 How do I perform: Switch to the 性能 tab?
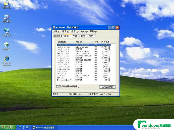pos(76,36)
